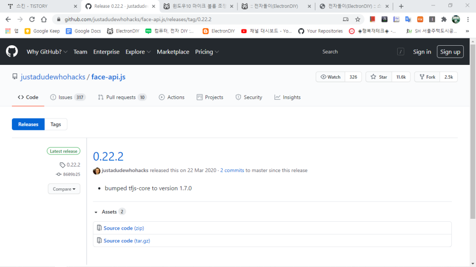Open Marketplace from the header
476x267 pixels.
point(173,52)
